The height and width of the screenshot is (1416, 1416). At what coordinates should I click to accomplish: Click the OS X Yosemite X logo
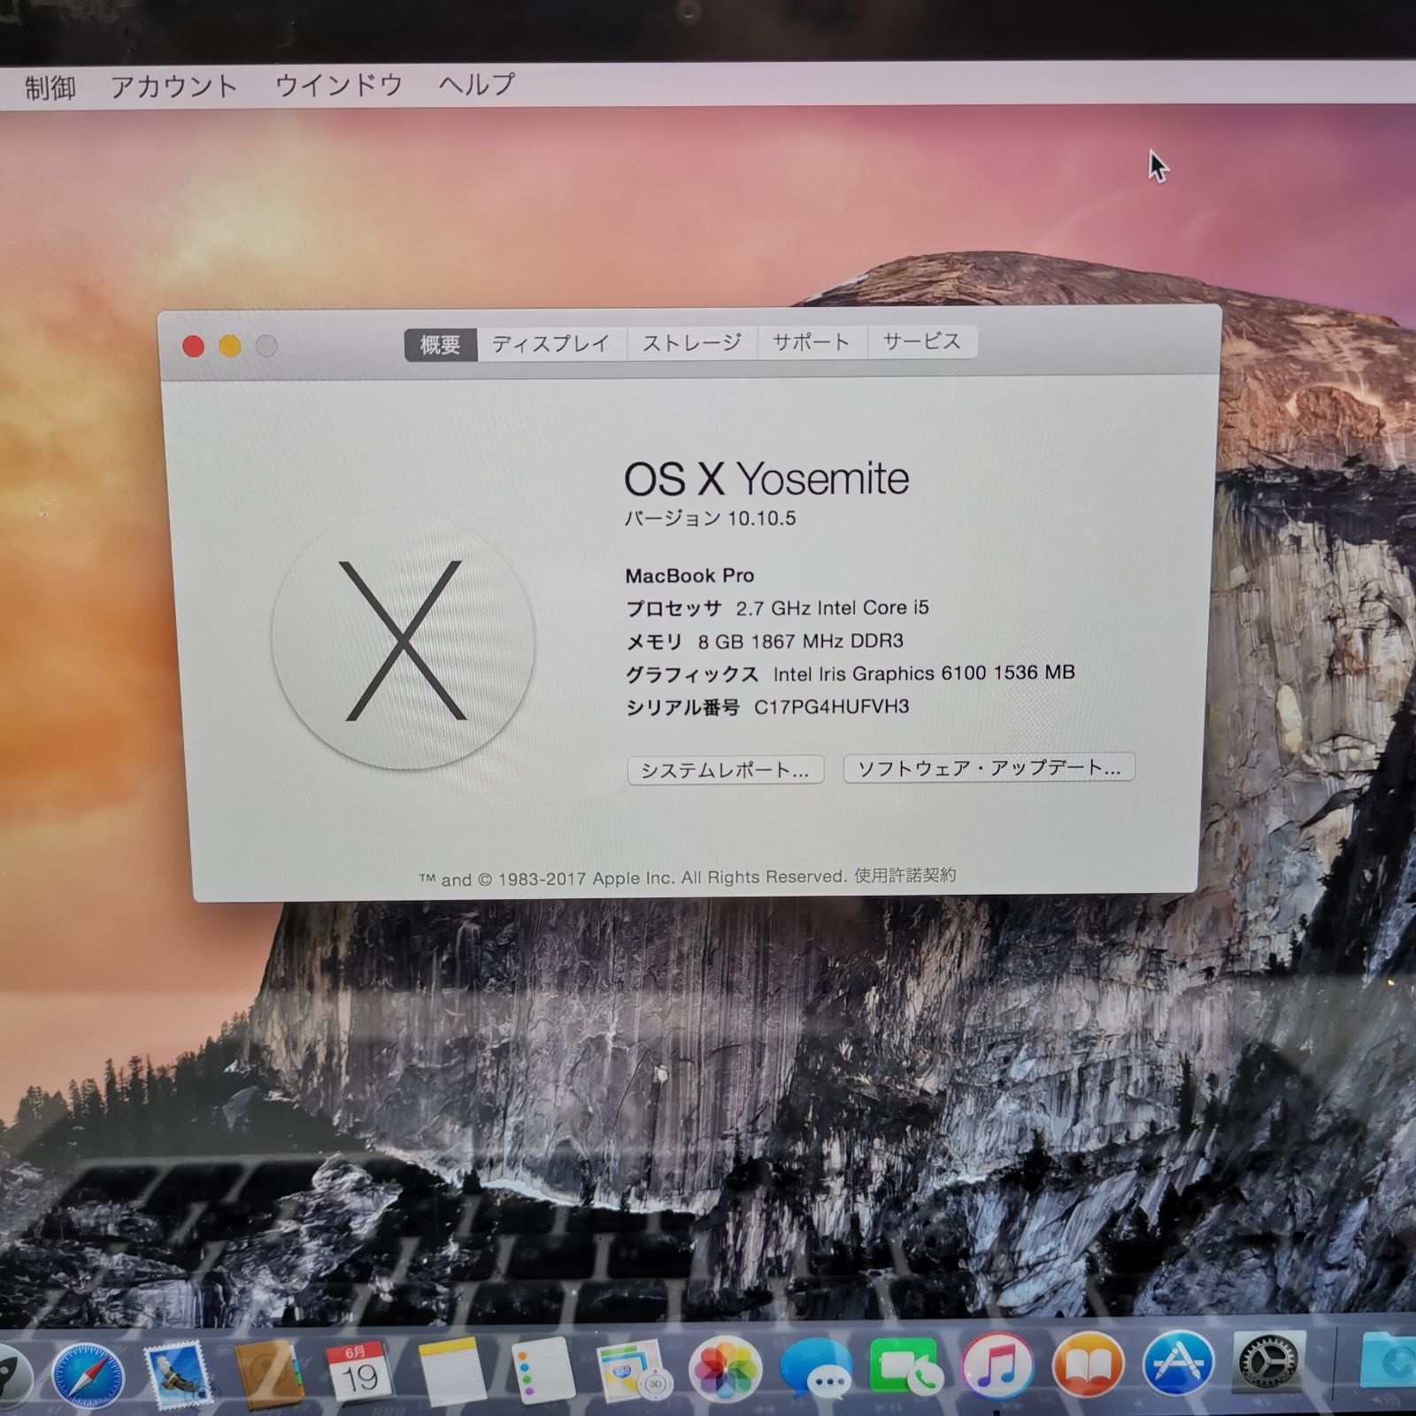click(404, 640)
